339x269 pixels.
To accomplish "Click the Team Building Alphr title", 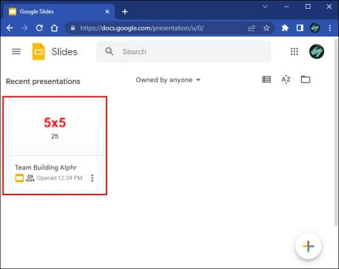I will click(x=45, y=167).
